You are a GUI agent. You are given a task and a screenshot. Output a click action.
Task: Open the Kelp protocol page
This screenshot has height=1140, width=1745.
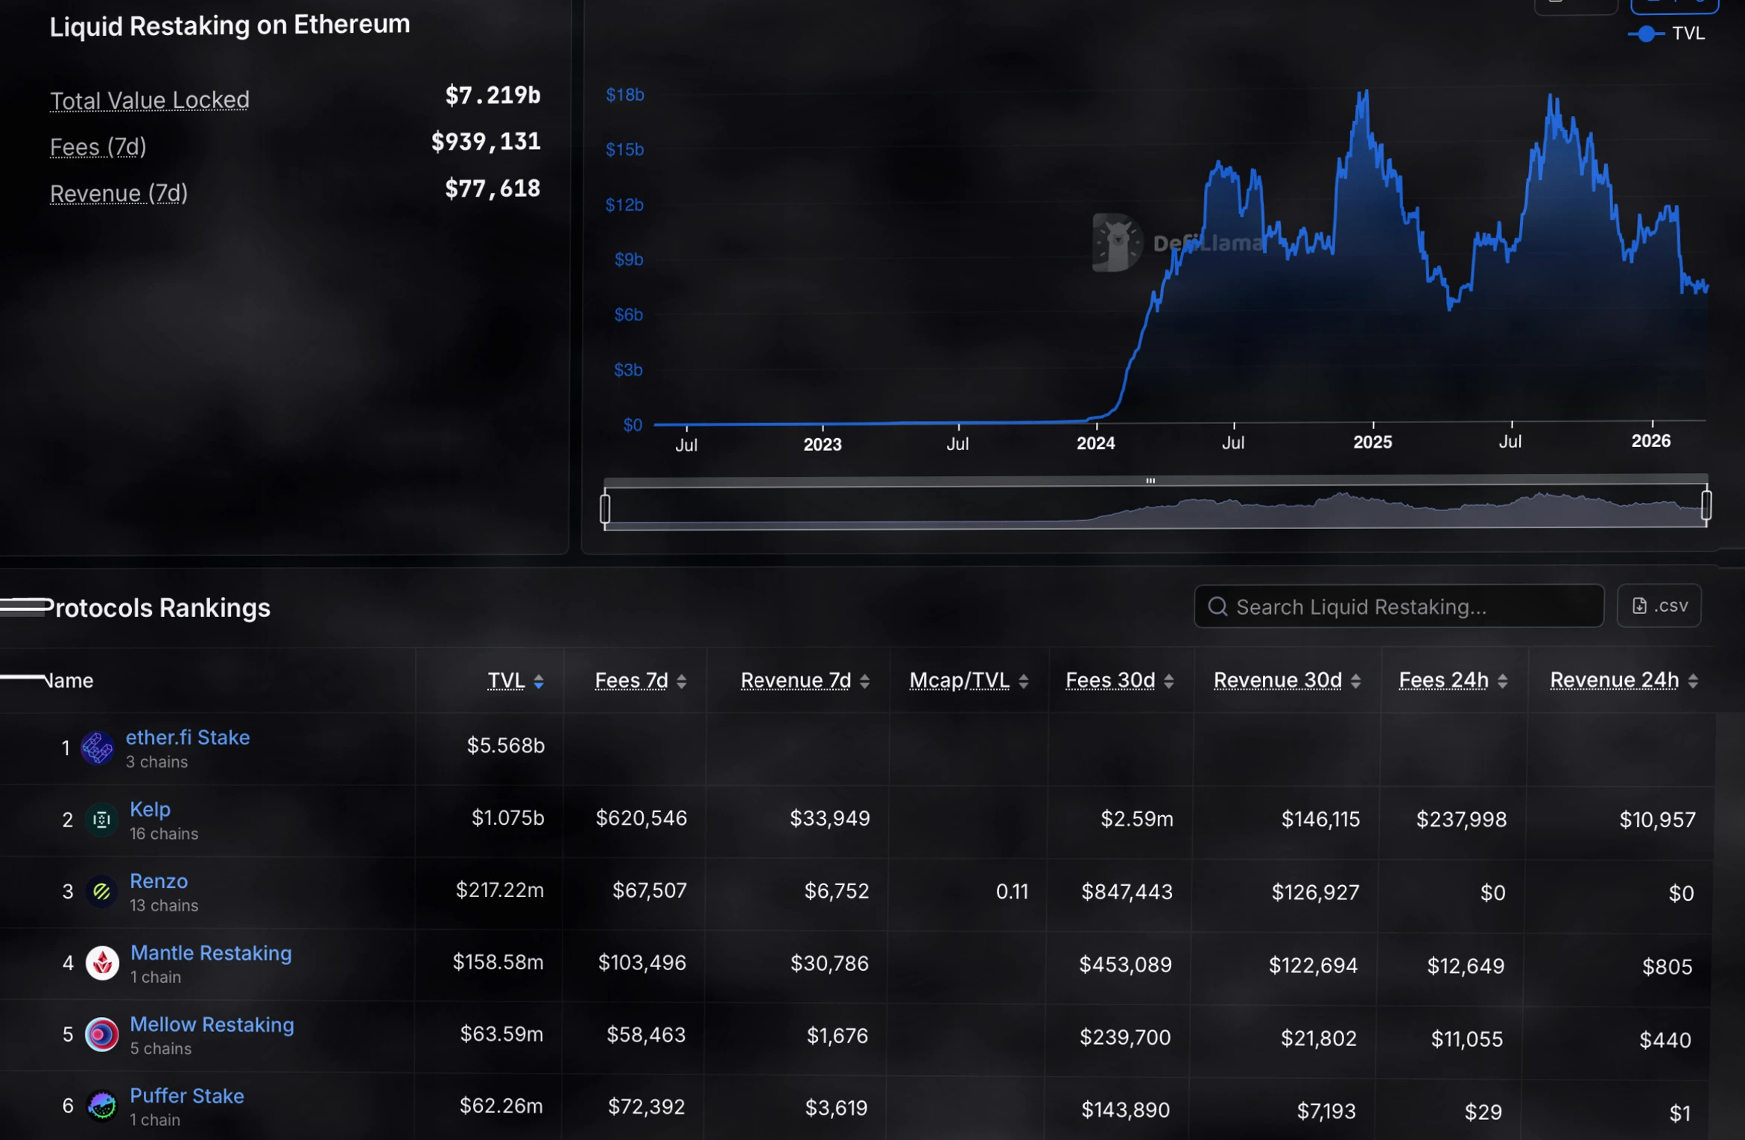pyautogui.click(x=151, y=809)
